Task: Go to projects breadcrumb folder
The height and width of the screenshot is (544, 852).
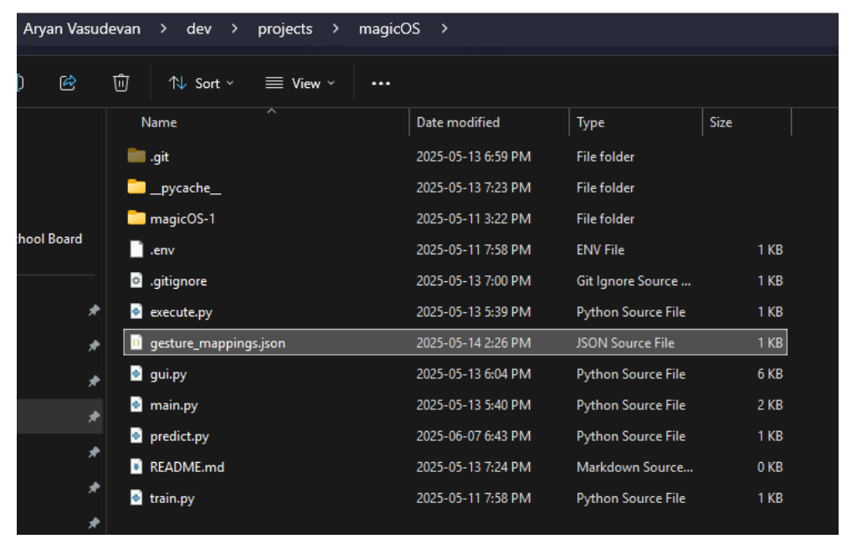Action: click(x=285, y=28)
